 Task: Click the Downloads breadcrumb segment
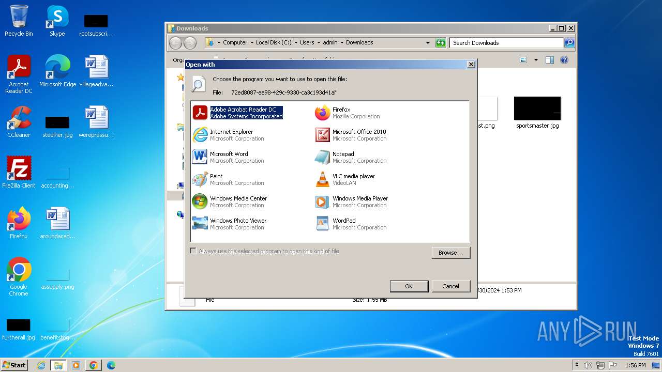(359, 43)
